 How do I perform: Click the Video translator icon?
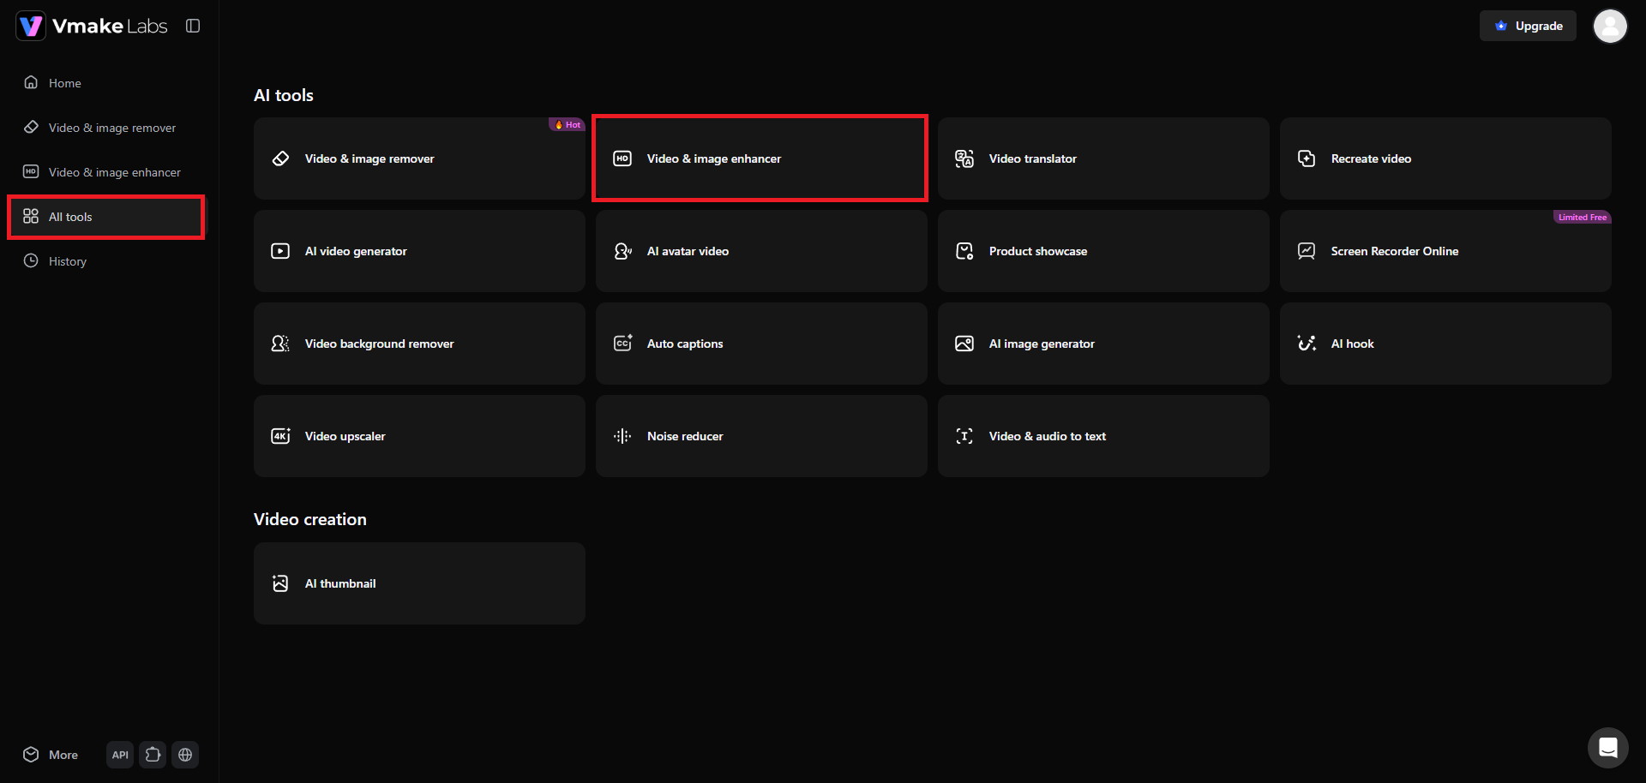(x=964, y=158)
